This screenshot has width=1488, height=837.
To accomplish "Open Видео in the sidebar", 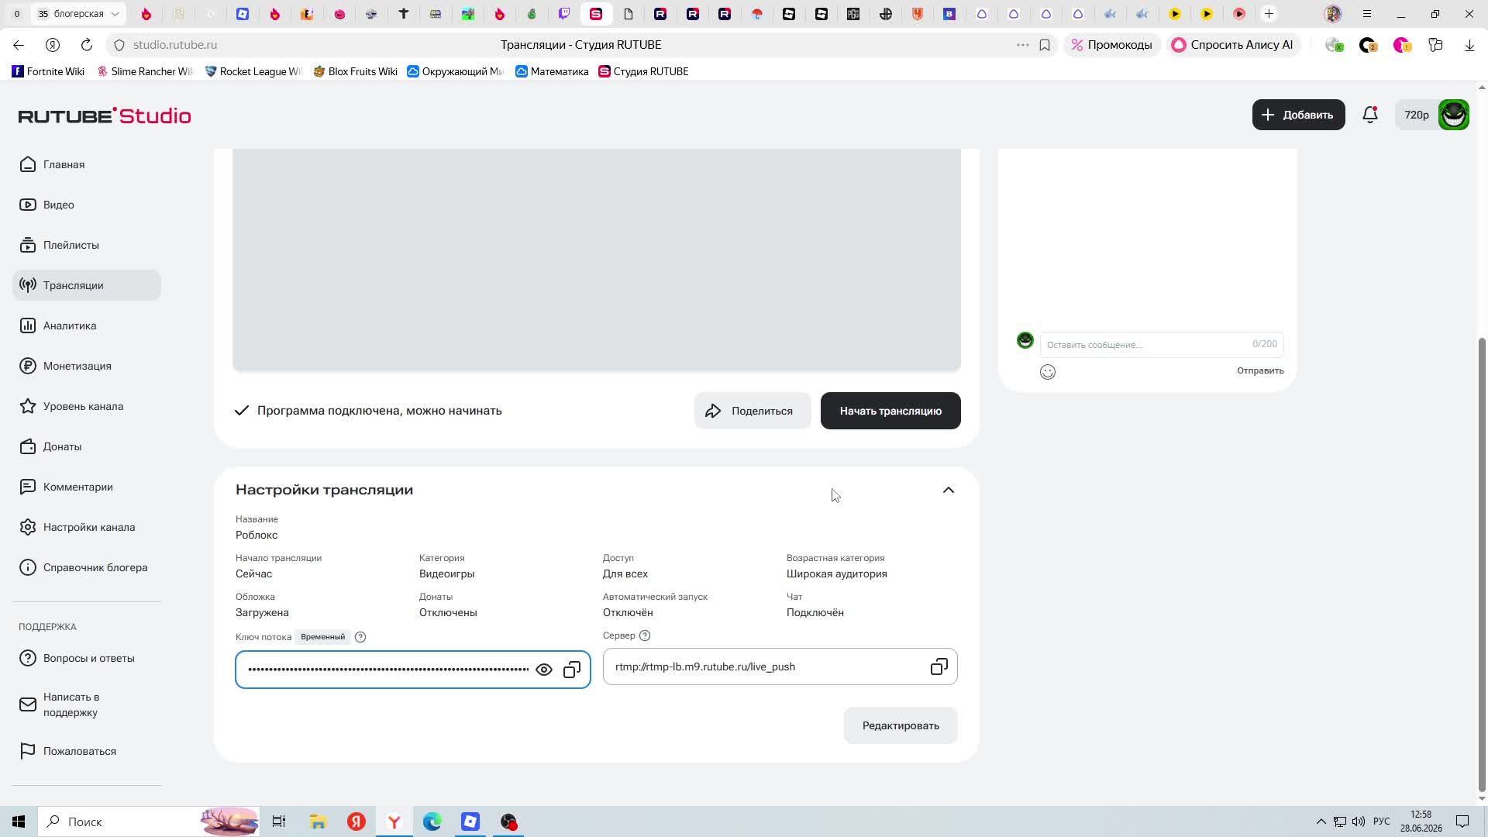I will (x=87, y=205).
